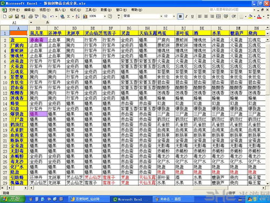Click first sheet tab navigation arrow
This screenshot has height=203, width=270.
2,188
